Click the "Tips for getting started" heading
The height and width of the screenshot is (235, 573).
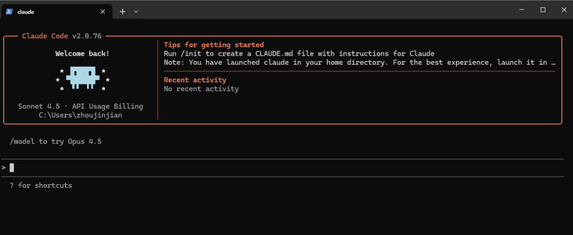coord(214,45)
